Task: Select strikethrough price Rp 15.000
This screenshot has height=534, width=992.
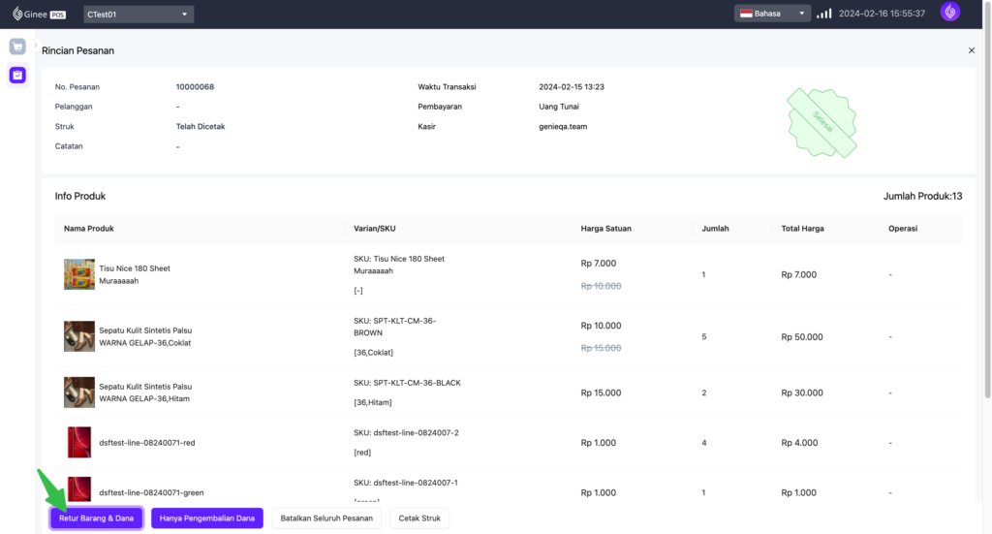Action: tap(601, 348)
